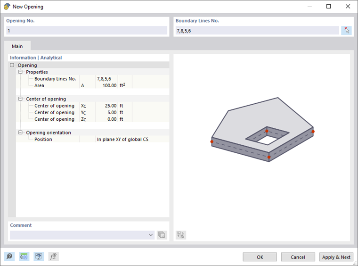Open the help search icon
Viewport: 358px width, 266px height.
pos(9,257)
